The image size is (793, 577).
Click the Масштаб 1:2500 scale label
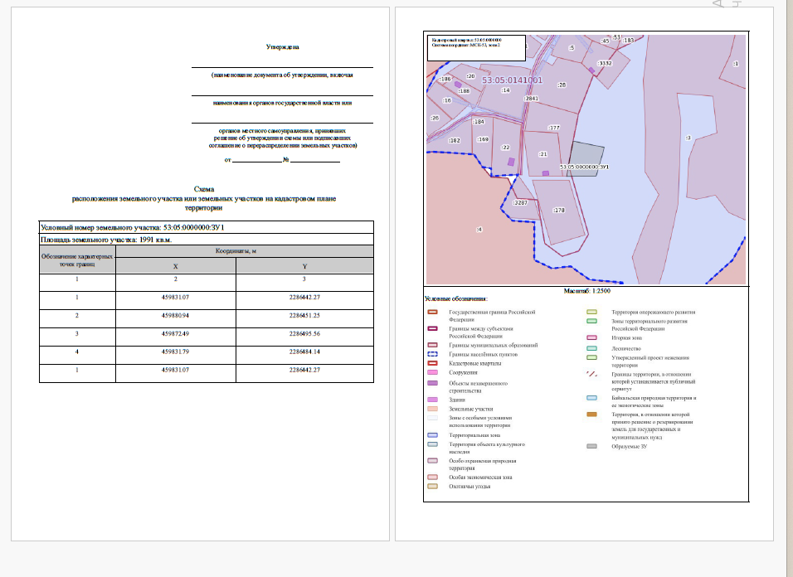[x=586, y=291]
